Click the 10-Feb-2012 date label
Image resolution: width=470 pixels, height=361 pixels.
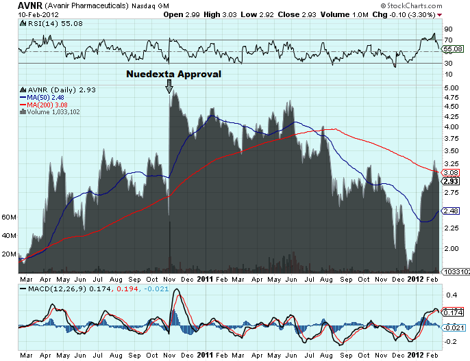click(38, 14)
